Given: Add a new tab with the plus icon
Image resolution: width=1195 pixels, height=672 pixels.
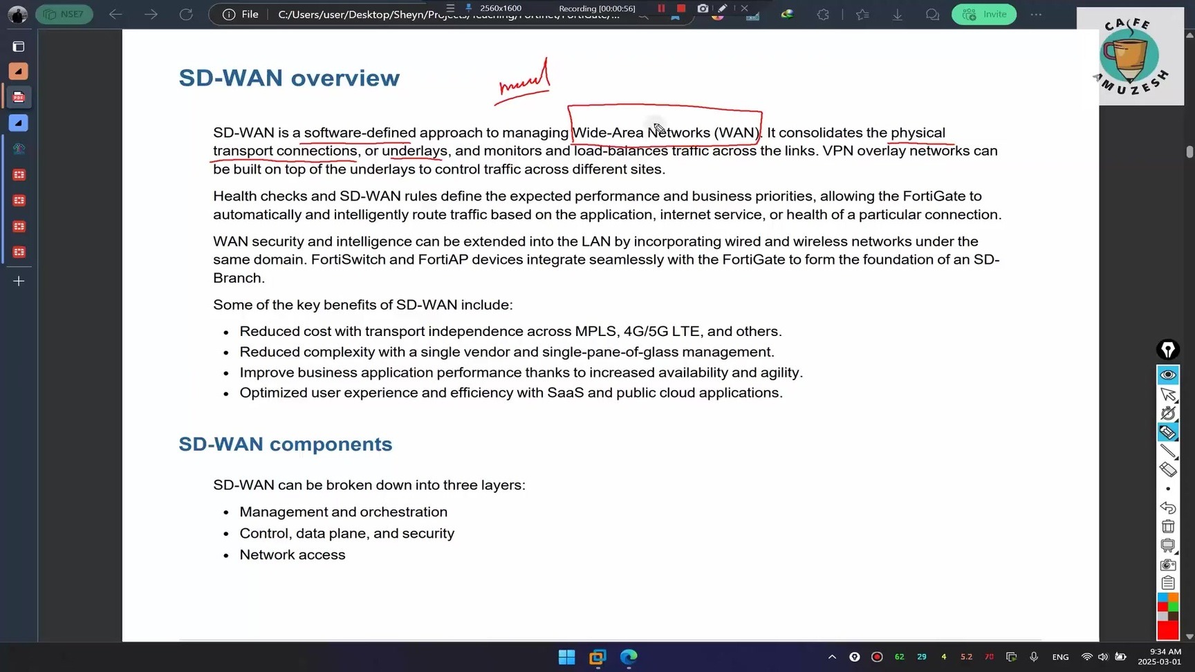Looking at the screenshot, I should [x=19, y=281].
